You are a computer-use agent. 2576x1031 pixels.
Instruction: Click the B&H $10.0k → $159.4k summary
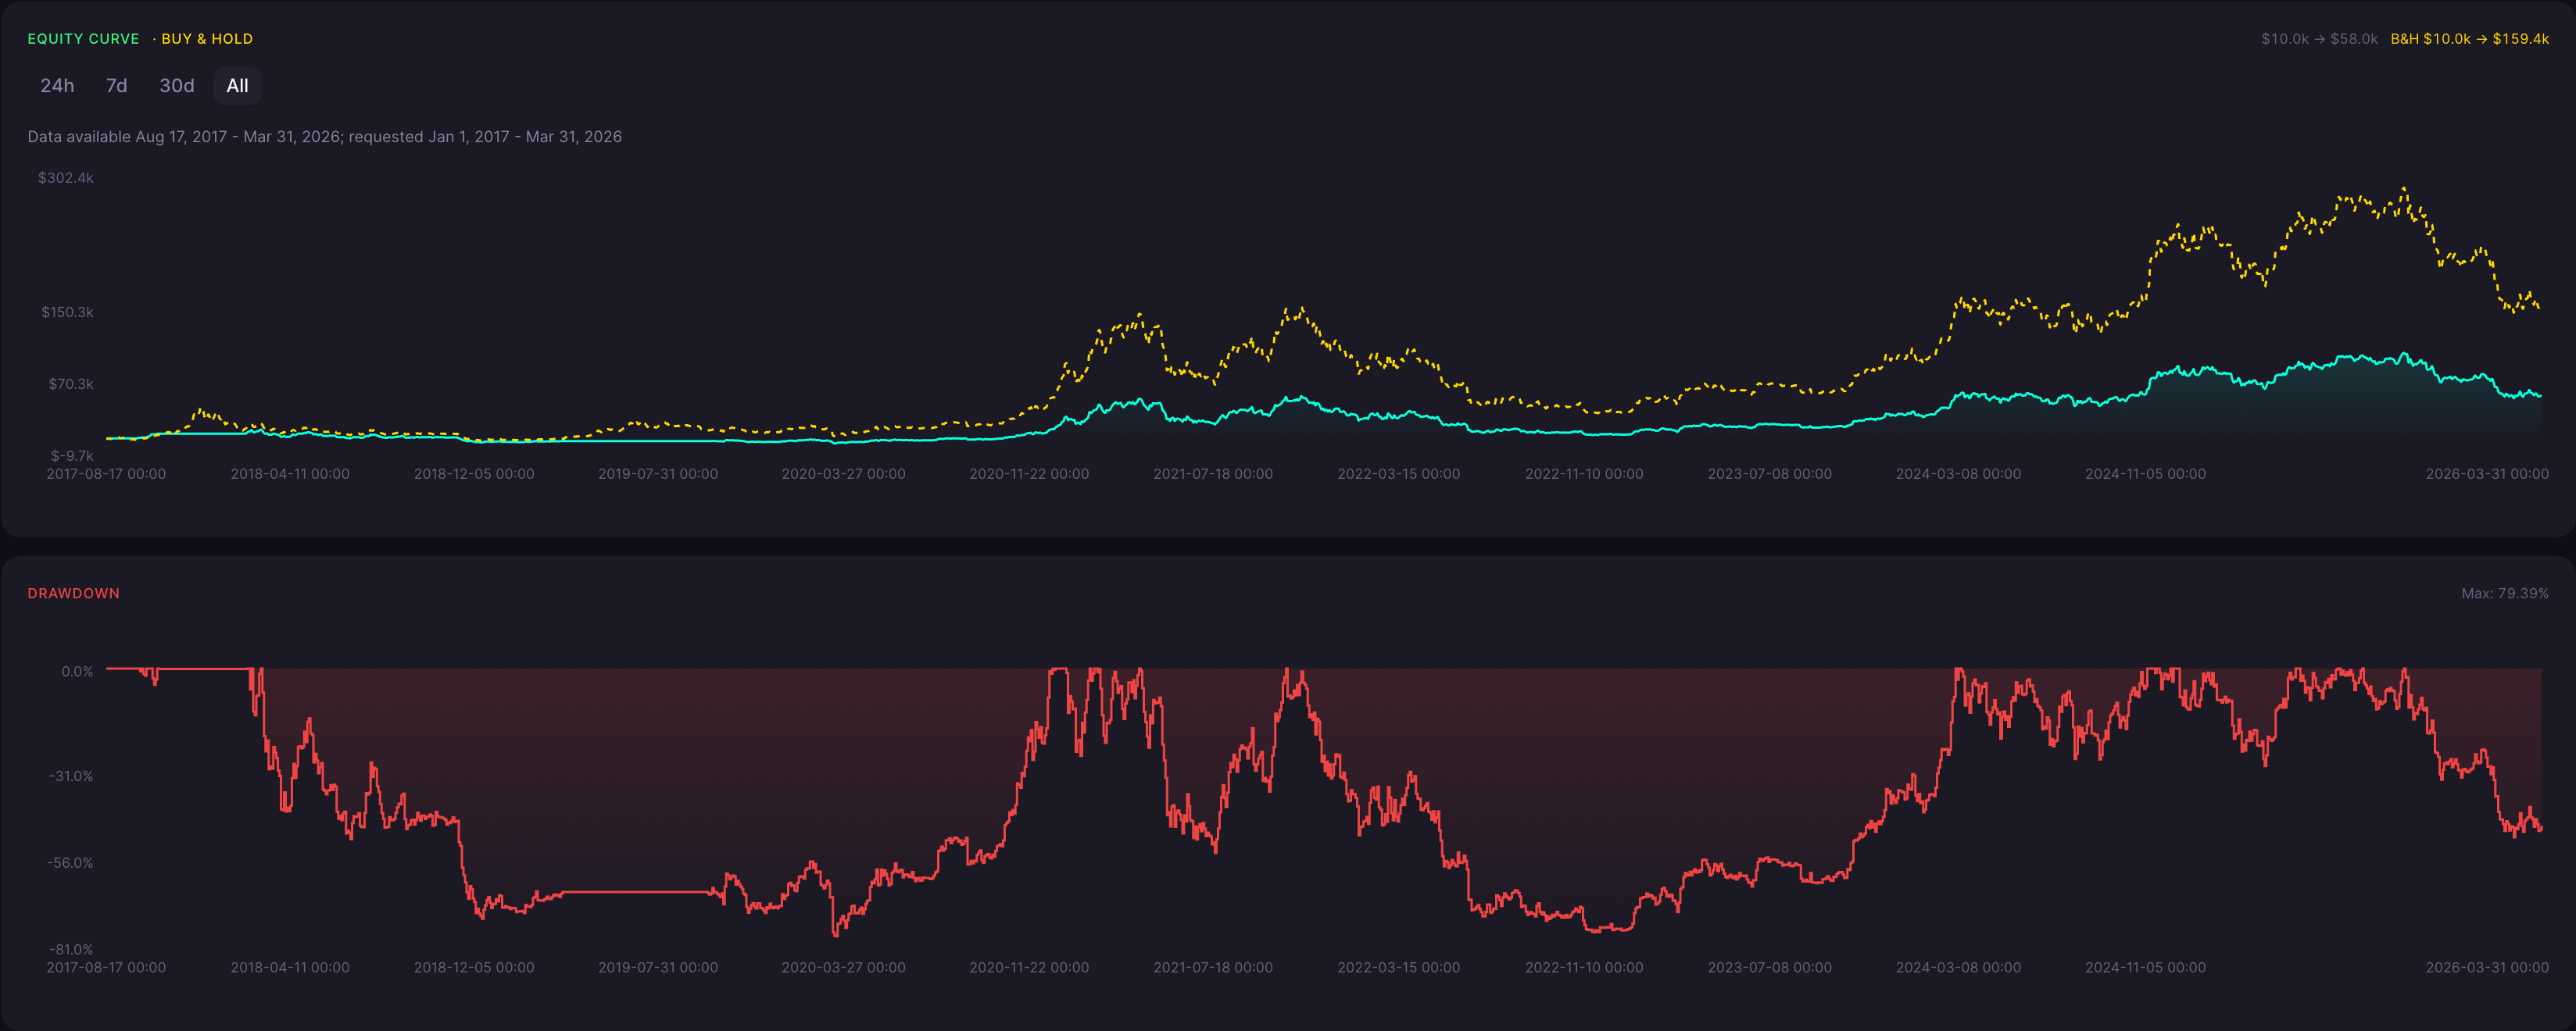coord(2469,39)
